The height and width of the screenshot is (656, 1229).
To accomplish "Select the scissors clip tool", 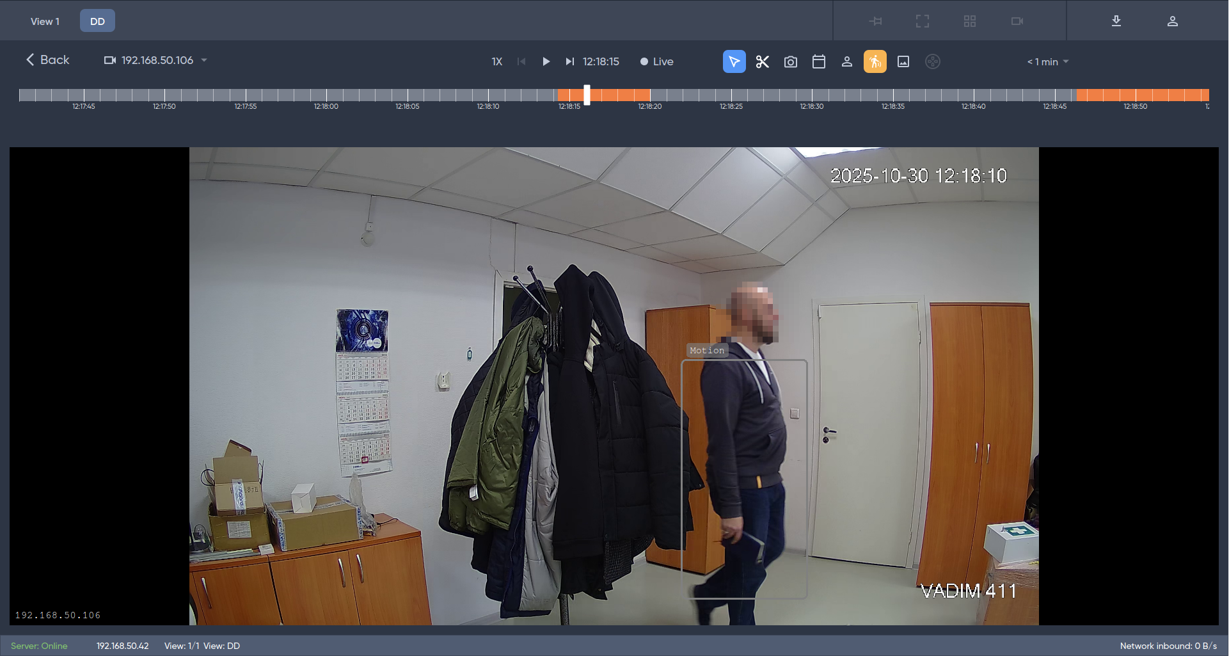I will tap(763, 61).
